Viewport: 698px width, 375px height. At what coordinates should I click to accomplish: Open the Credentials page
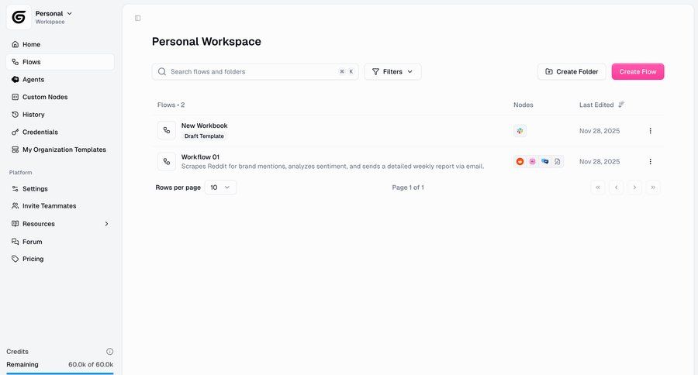tap(60, 132)
